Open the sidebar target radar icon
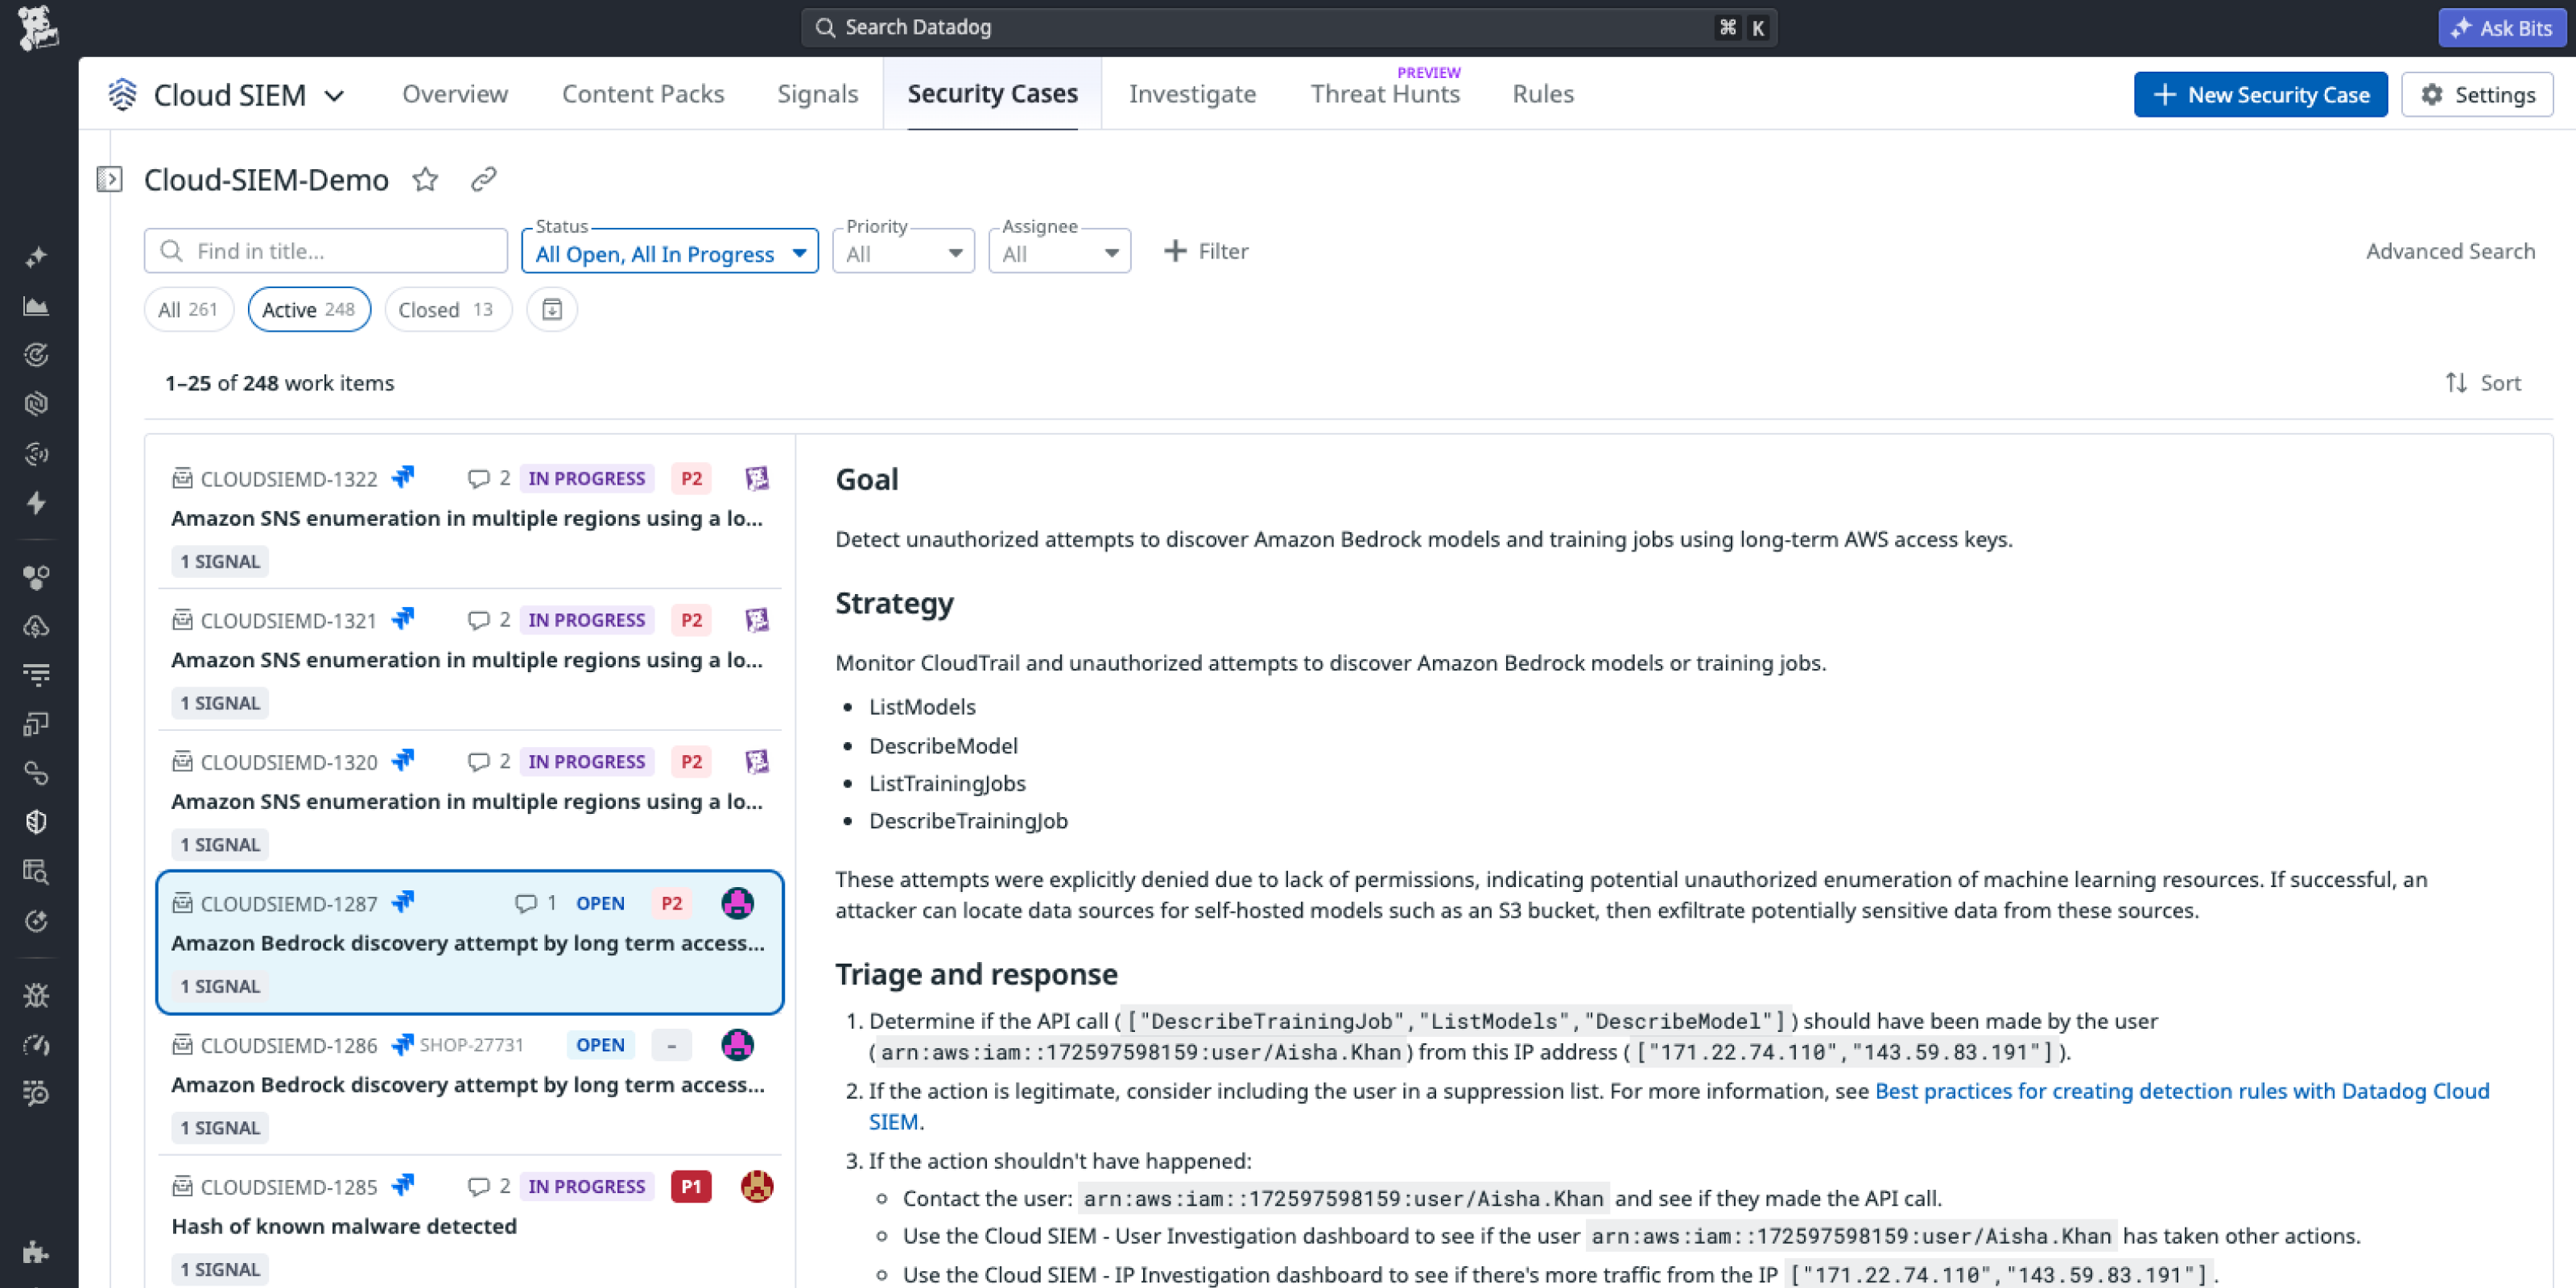2576x1288 pixels. [36, 355]
